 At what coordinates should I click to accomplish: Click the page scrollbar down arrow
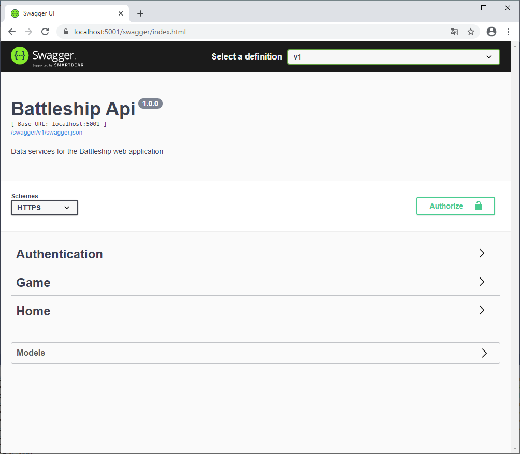(x=515, y=449)
